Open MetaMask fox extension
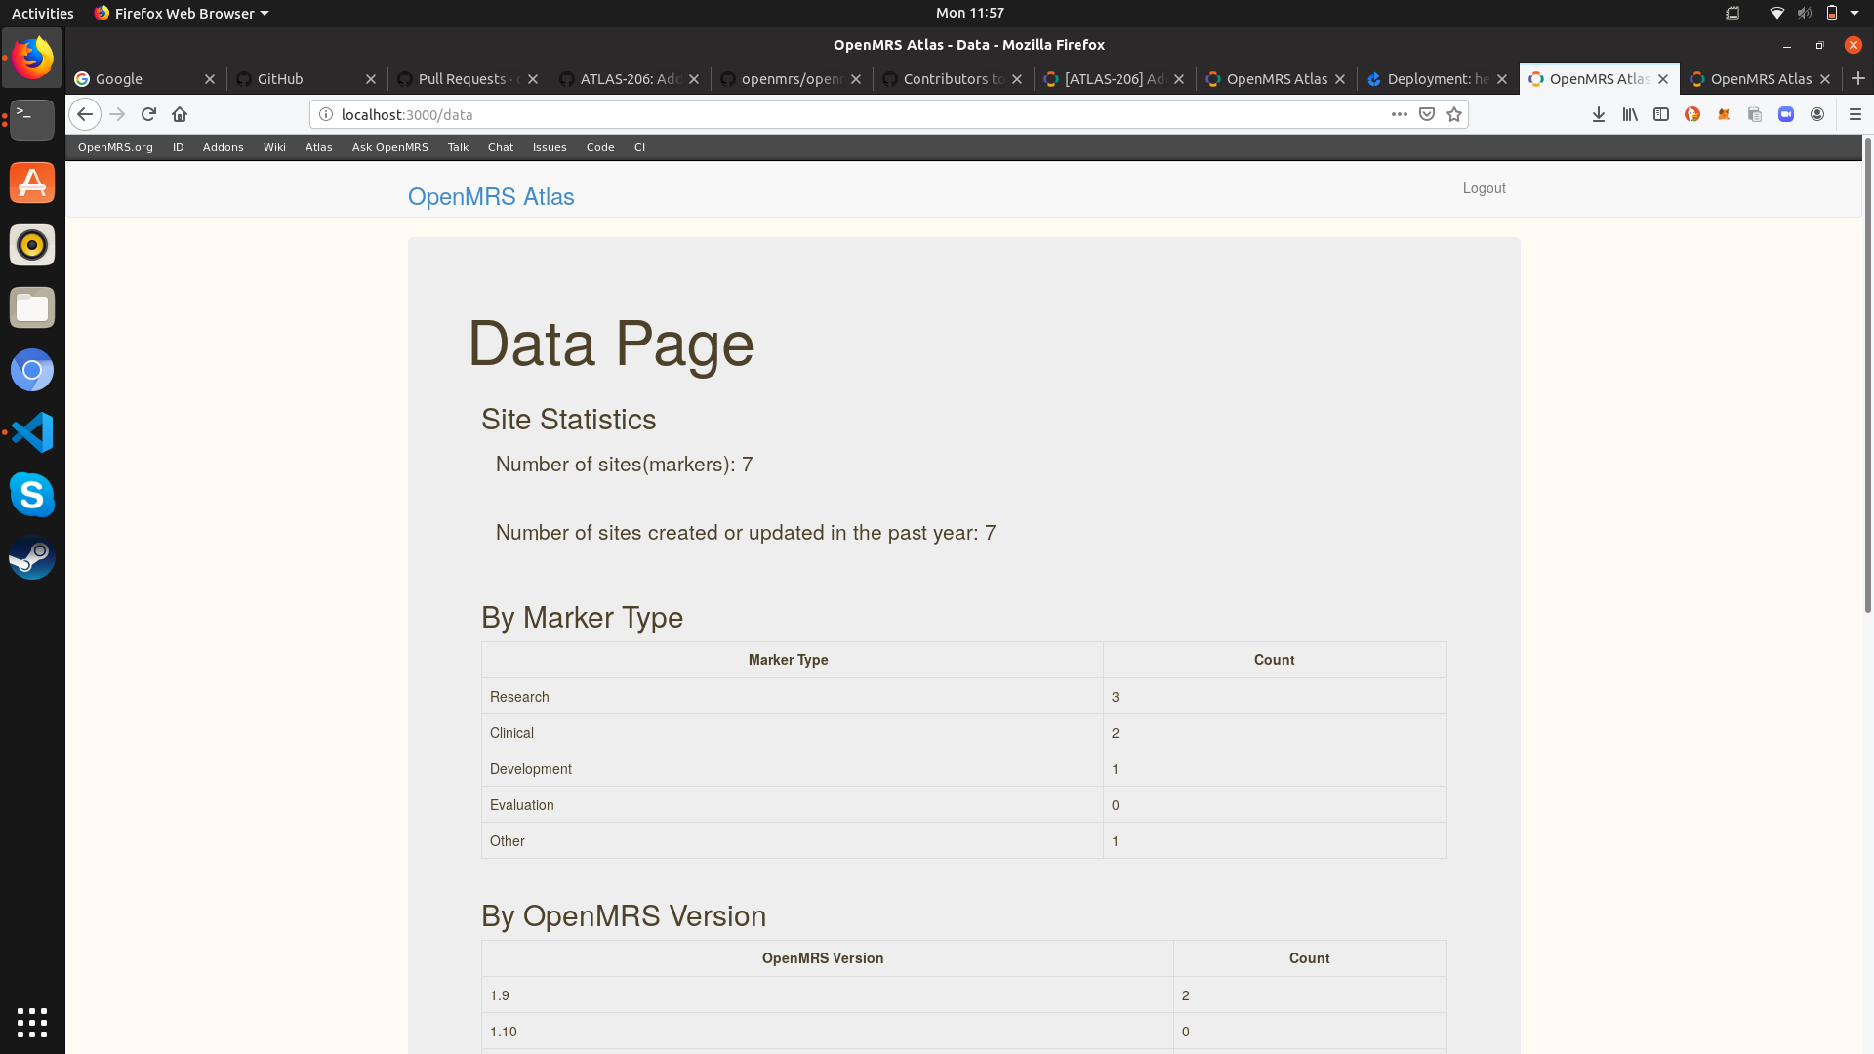The height and width of the screenshot is (1054, 1874). pos(1724,114)
